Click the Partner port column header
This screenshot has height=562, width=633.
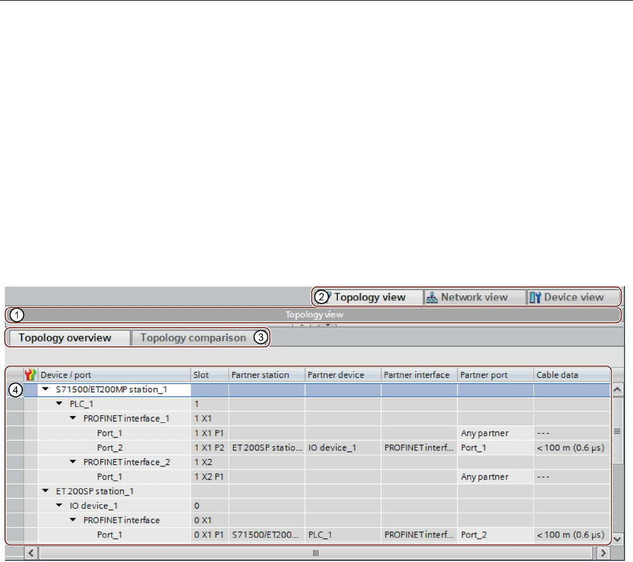[495, 375]
